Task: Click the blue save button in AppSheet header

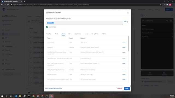Action: [x=168, y=9]
